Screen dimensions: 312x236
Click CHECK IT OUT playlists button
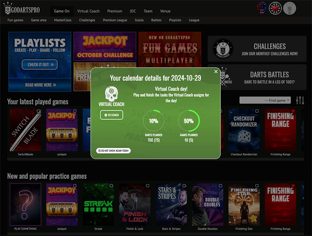tap(40, 65)
